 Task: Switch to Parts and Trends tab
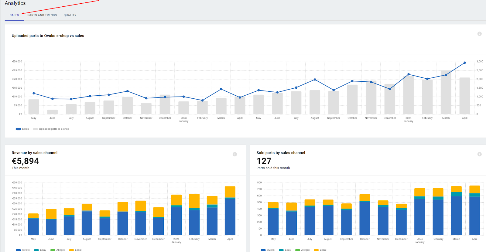pos(42,15)
